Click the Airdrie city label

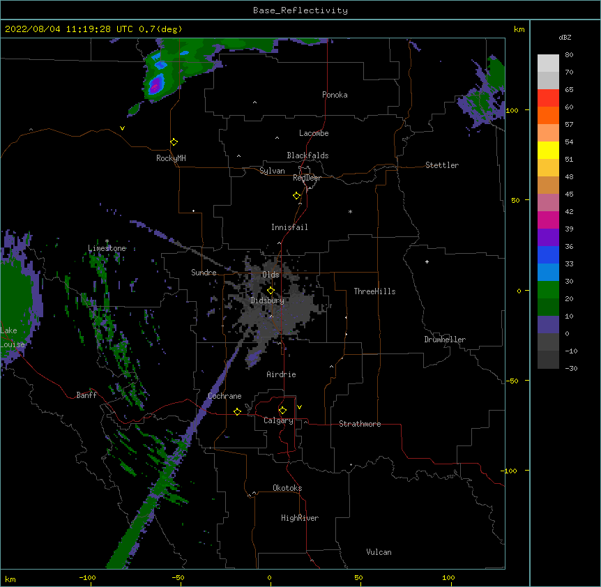coord(281,374)
